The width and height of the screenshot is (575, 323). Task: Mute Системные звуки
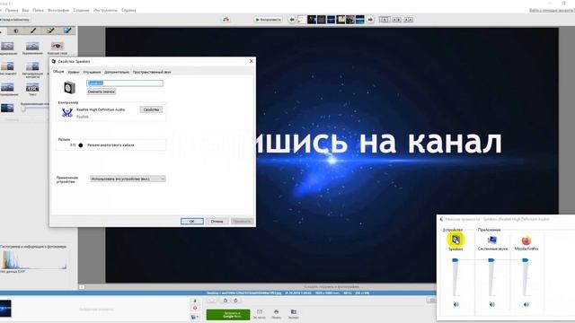pyautogui.click(x=492, y=304)
